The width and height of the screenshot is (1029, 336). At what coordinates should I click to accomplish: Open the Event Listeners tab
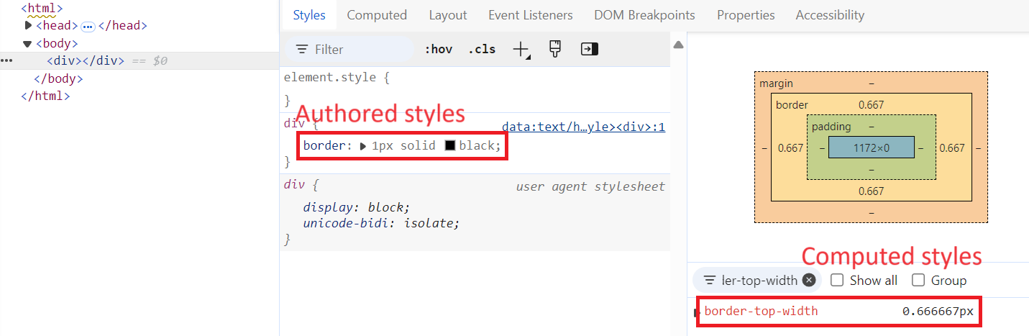coord(530,14)
